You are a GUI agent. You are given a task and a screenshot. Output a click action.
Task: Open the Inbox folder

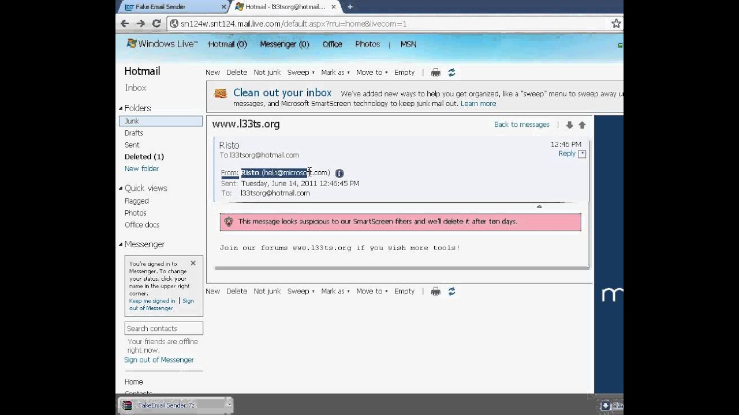tap(136, 88)
